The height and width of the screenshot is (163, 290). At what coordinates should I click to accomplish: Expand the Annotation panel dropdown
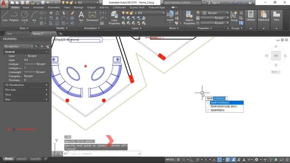92,28
